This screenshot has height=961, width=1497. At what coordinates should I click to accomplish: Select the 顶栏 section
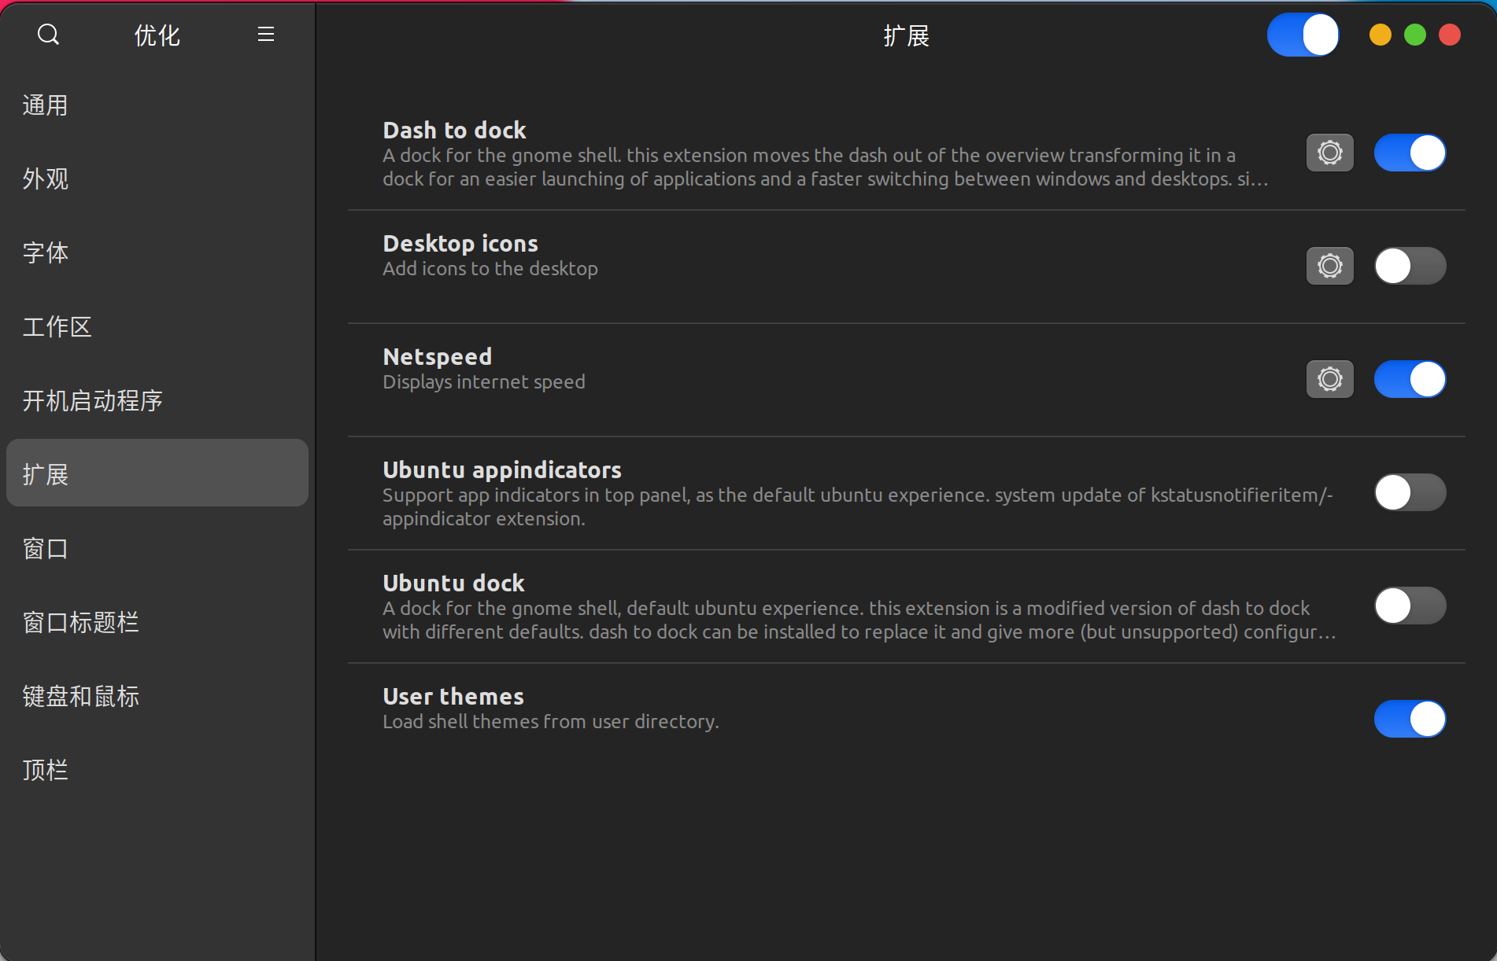pos(46,769)
